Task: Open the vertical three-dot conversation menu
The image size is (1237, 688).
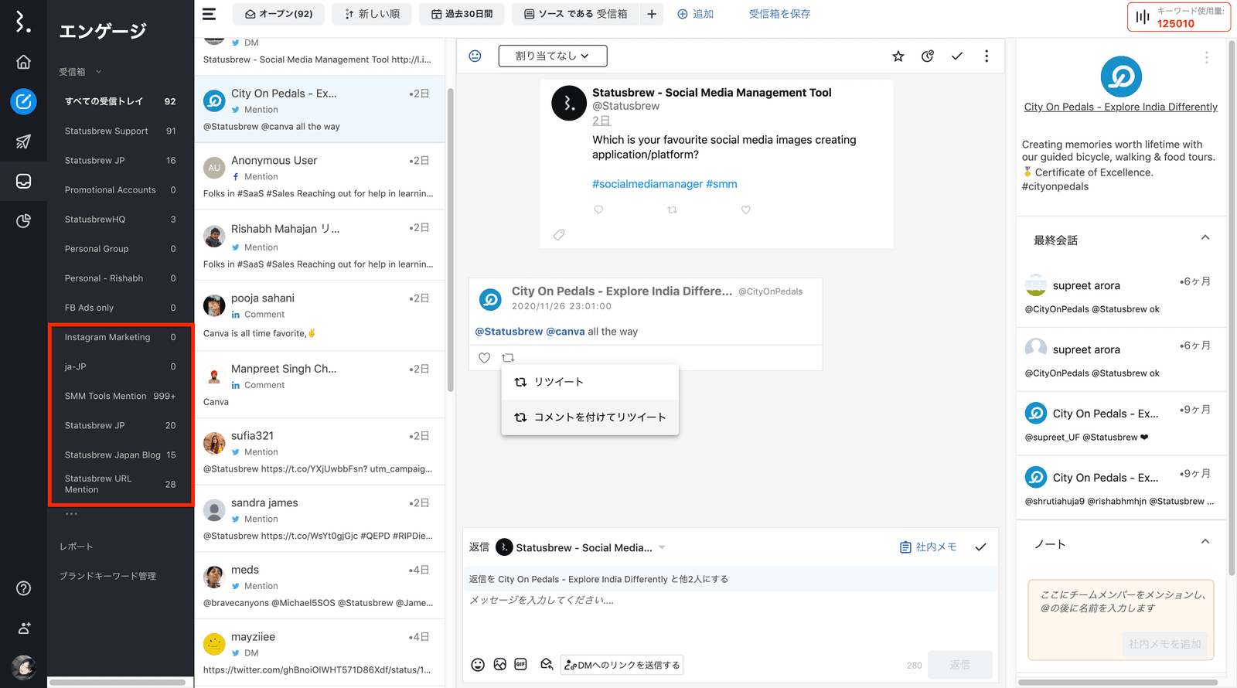Action: [987, 56]
